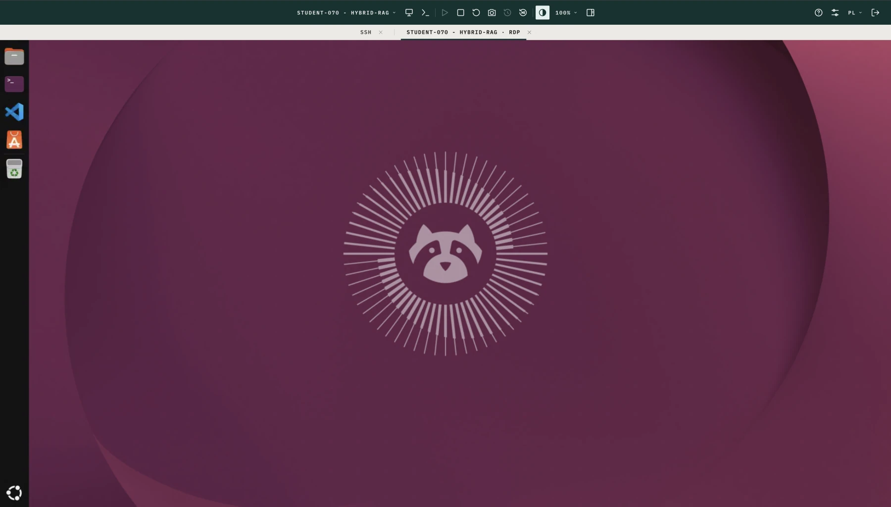Click the revert to snapshot icon

click(x=523, y=13)
